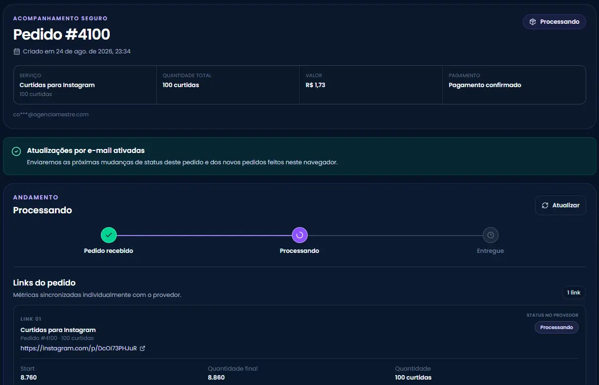Screen dimensions: 599x385
Task: Click the Entregue step label
Action: tap(490, 251)
